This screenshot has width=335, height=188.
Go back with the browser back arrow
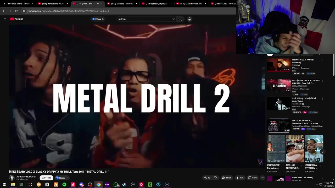4,11
